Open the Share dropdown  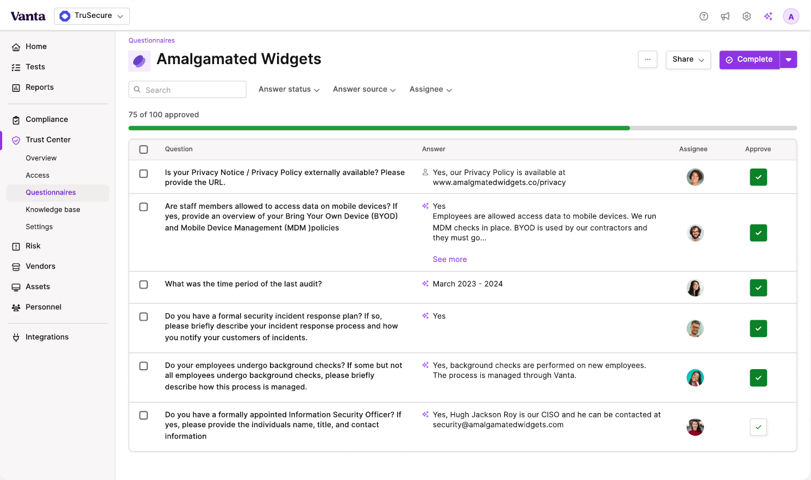point(688,60)
